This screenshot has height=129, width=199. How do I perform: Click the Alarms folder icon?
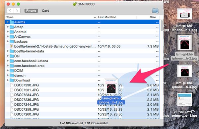[x=12, y=22]
